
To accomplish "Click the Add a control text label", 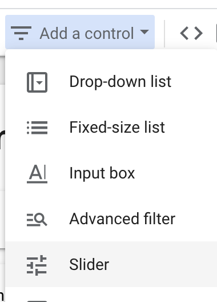I will 87,34.
